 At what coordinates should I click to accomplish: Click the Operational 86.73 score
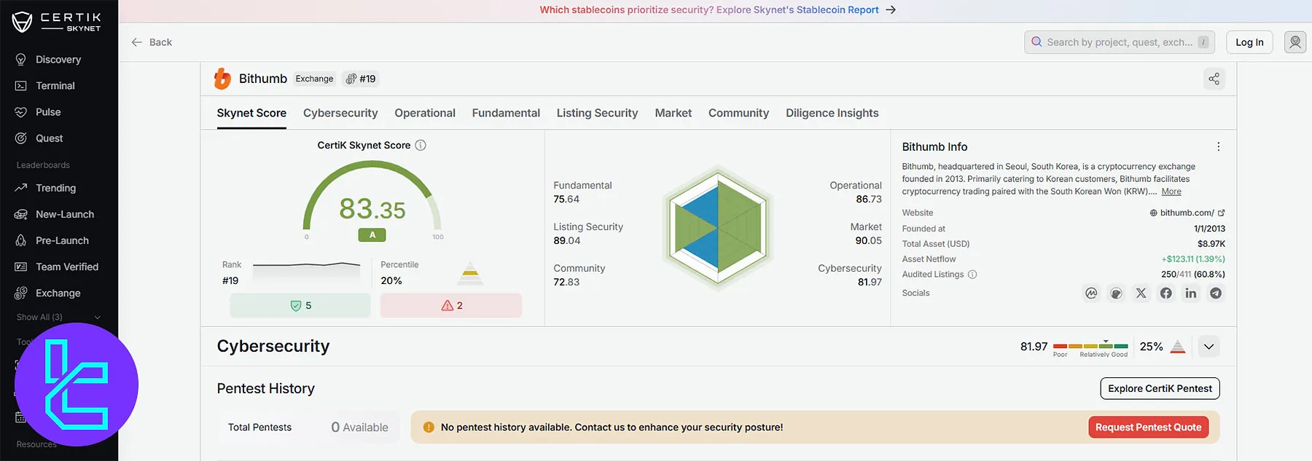coord(869,200)
